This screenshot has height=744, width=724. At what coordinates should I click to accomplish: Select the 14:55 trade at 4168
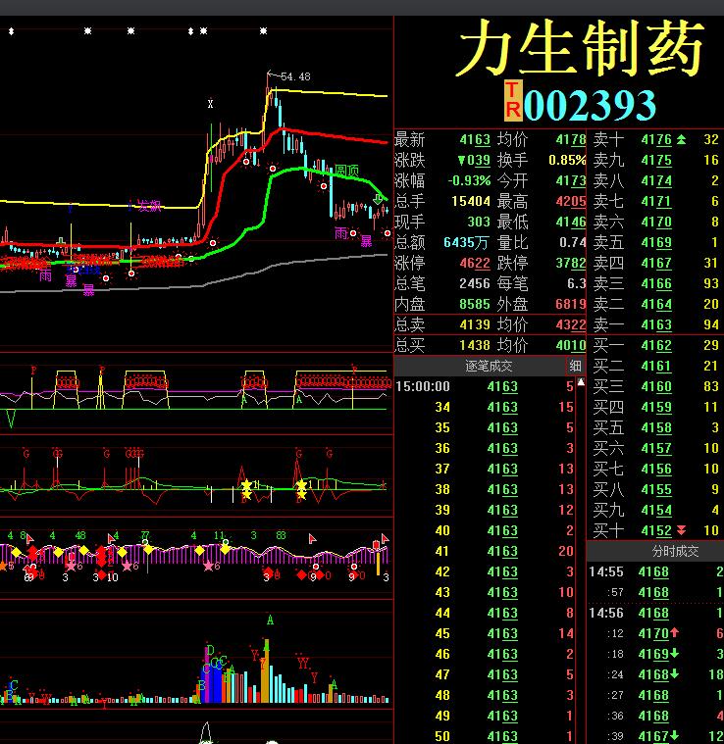[x=655, y=571]
